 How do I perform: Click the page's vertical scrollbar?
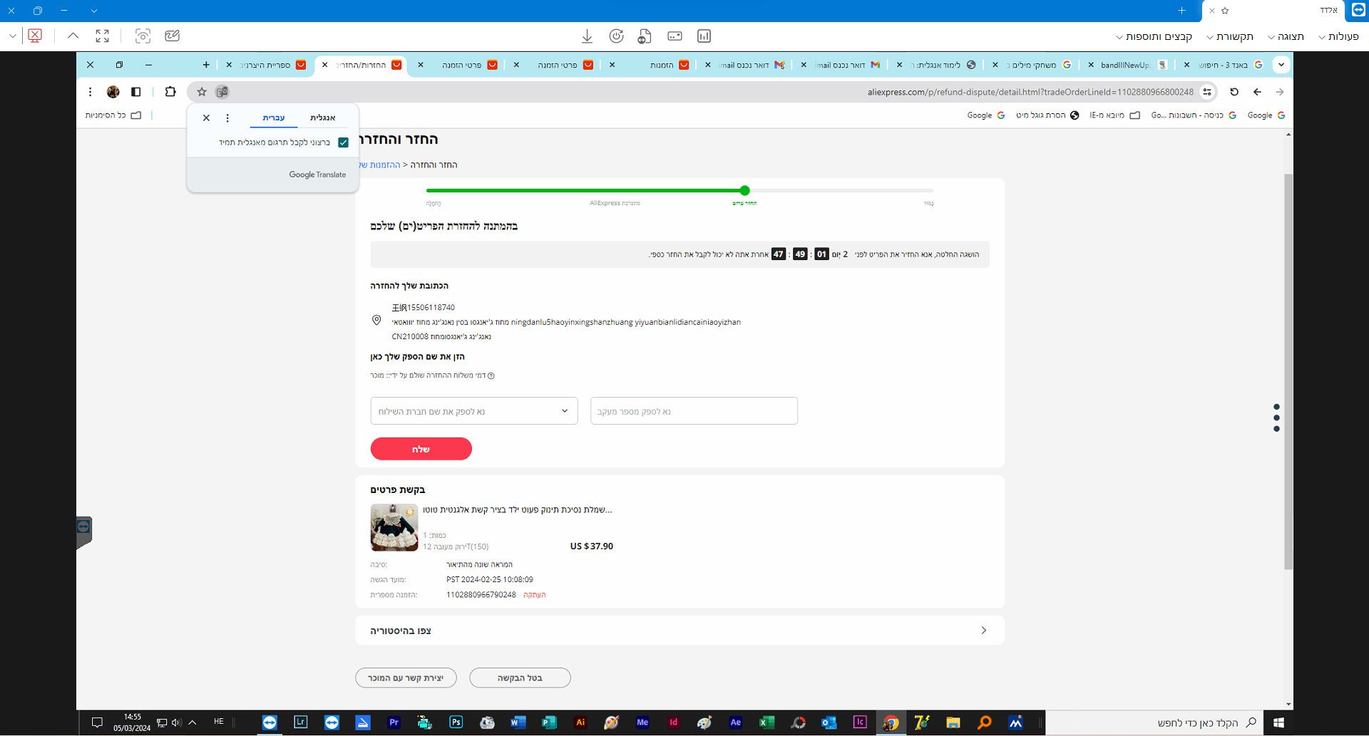pyautogui.click(x=1288, y=371)
